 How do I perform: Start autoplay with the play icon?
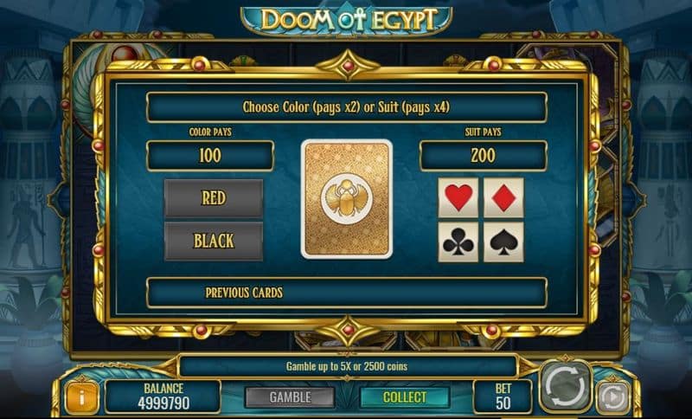[612, 396]
